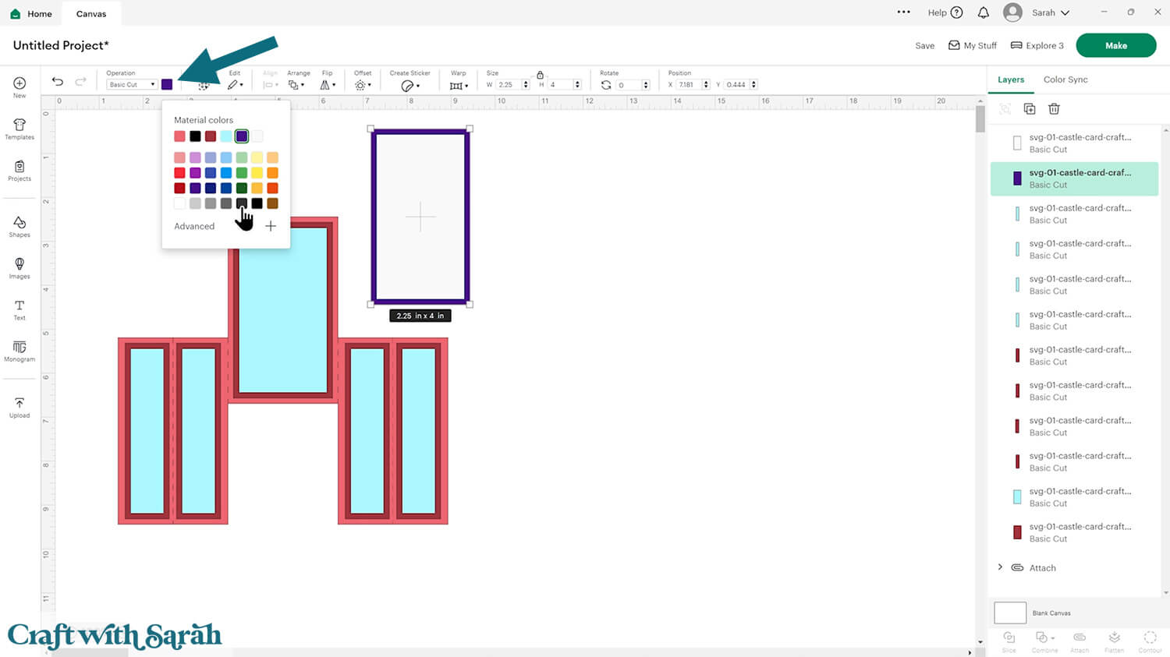The height and width of the screenshot is (657, 1170).
Task: Open the Operation Basic Cut dropdown
Action: coord(132,84)
